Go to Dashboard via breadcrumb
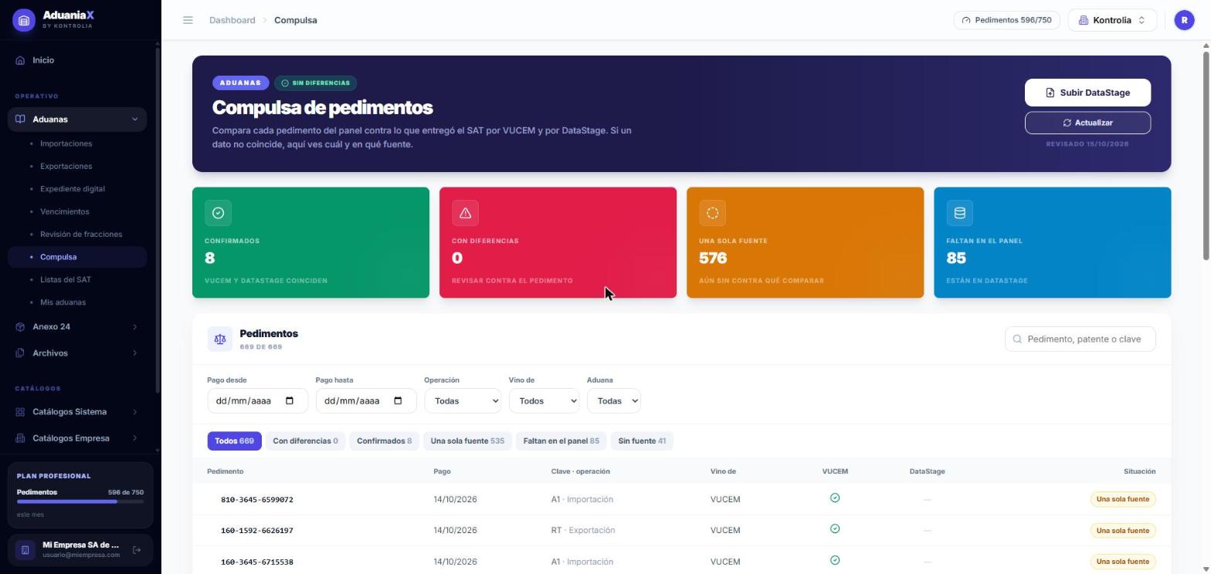Viewport: 1211px width, 574px height. 232,20
